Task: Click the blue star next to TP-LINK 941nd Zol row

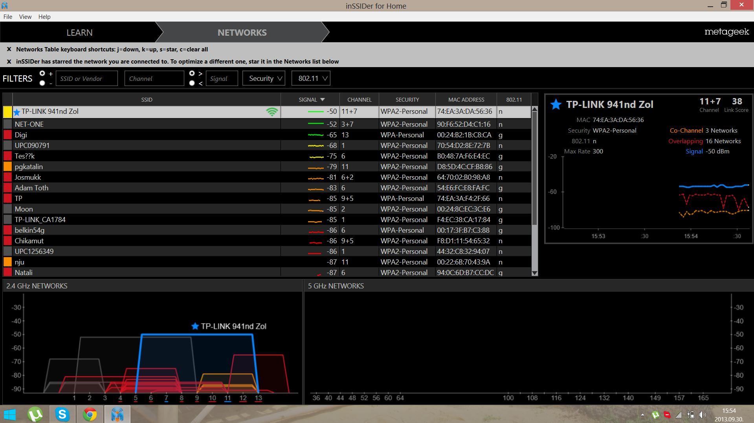Action: (17, 112)
